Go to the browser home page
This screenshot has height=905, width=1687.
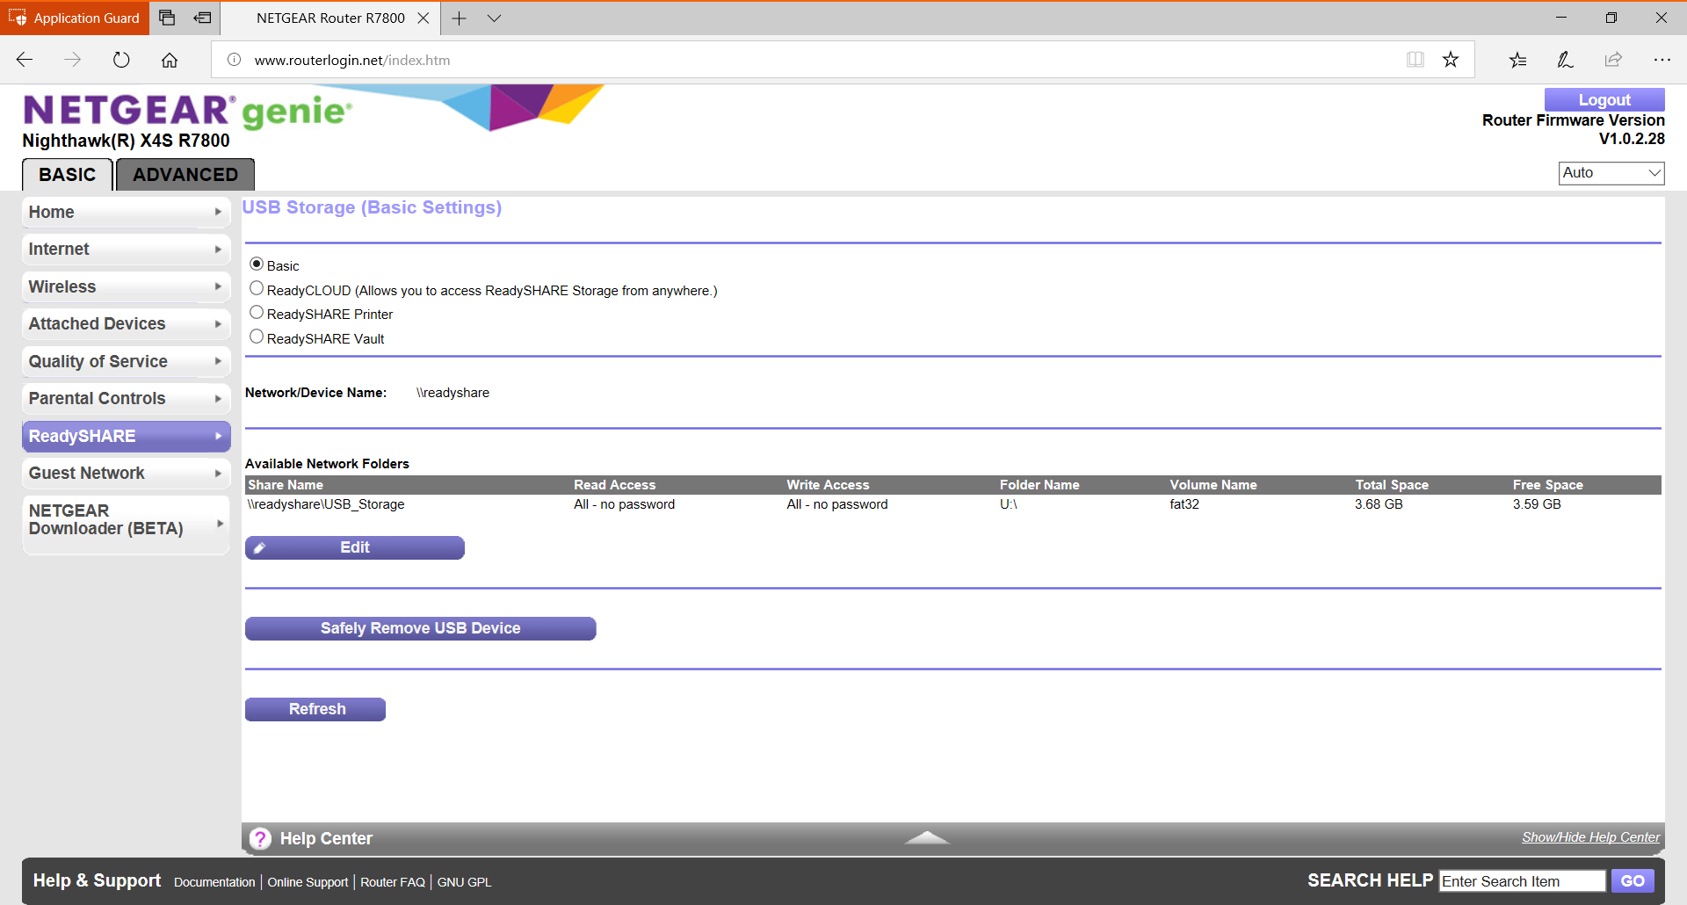coord(170,60)
